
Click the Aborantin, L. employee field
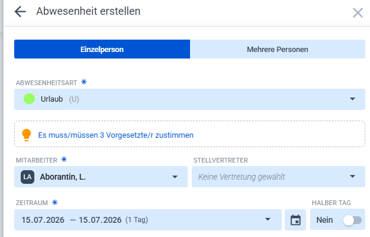tap(101, 177)
